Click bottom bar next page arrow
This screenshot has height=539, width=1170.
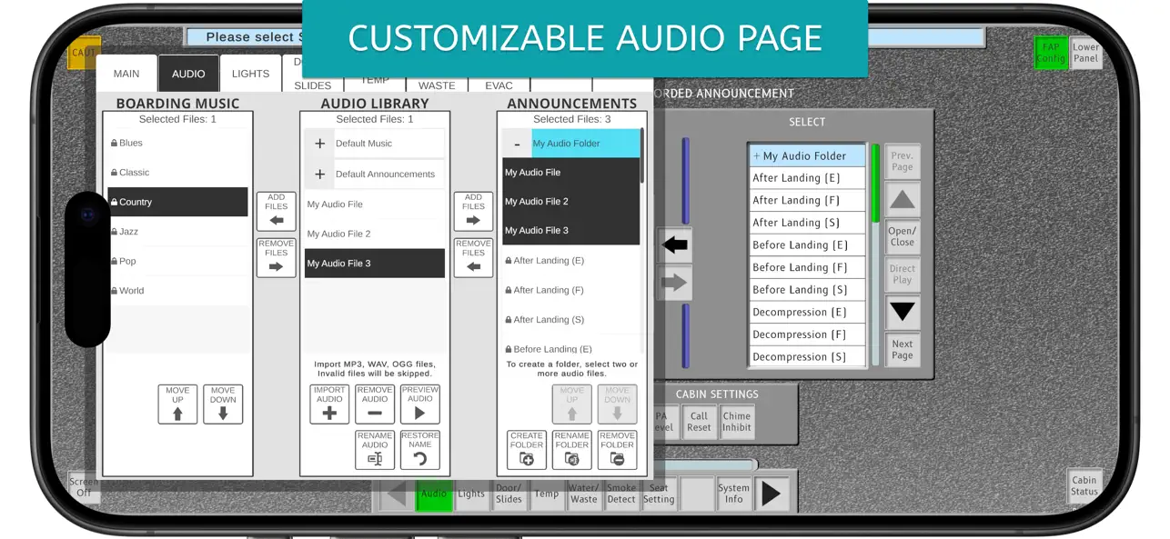tap(772, 494)
